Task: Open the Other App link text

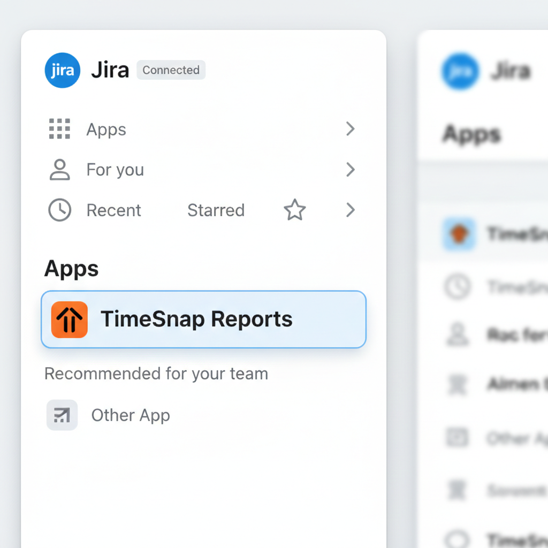Action: coord(131,415)
